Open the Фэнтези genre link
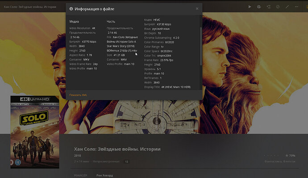Image resolution: width=308 pixels, height=178 pixels. [289, 162]
